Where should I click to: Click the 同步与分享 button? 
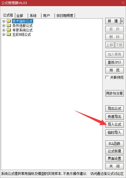point(115,93)
